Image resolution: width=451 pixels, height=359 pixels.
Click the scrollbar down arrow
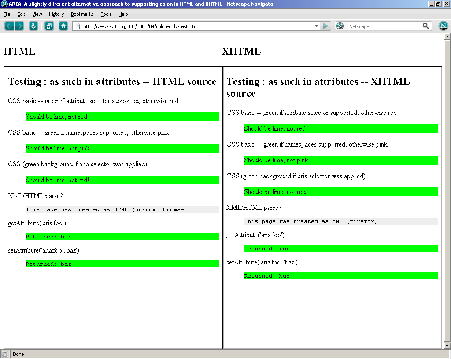[447, 345]
